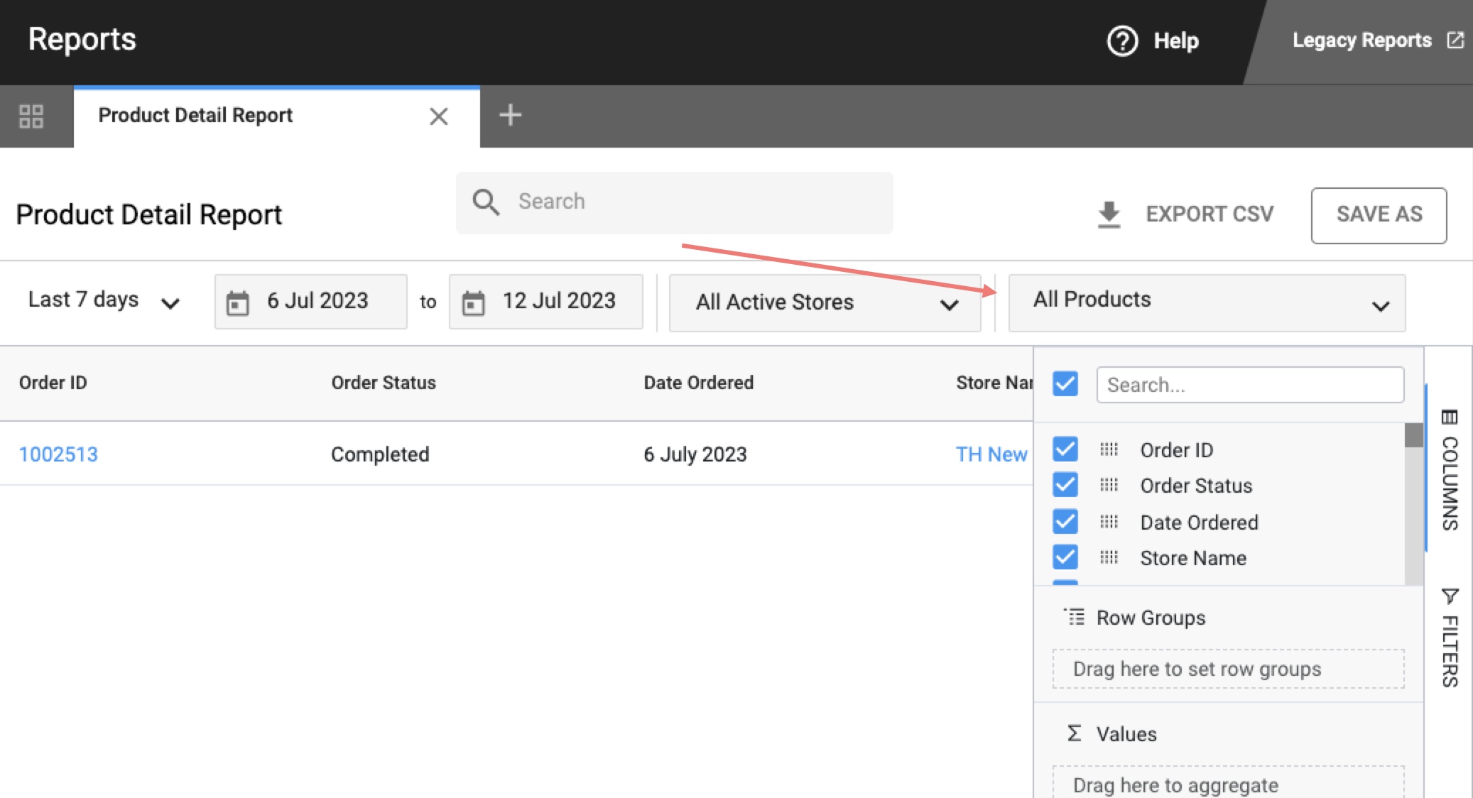Screen dimensions: 1473x798
Task: Click the Help question mark icon
Action: (x=1122, y=41)
